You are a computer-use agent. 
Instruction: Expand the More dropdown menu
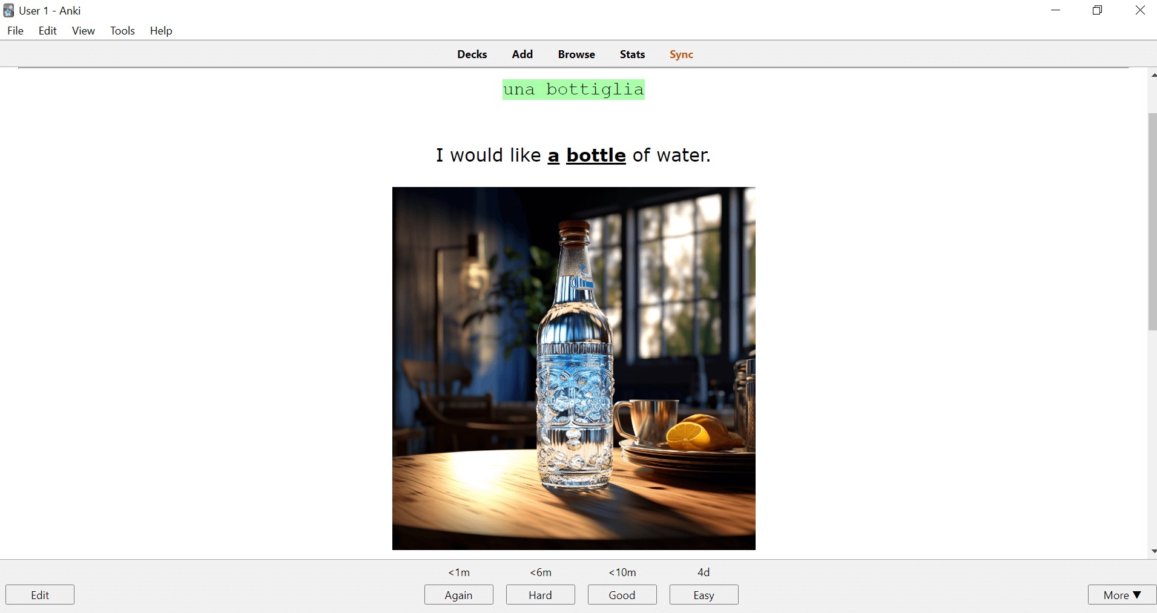pyautogui.click(x=1121, y=595)
